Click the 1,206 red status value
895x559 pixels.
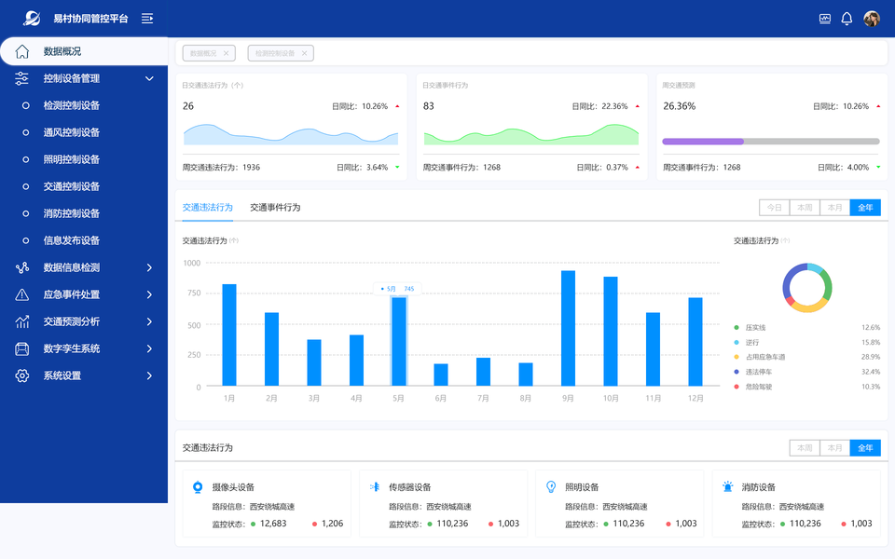(x=332, y=524)
